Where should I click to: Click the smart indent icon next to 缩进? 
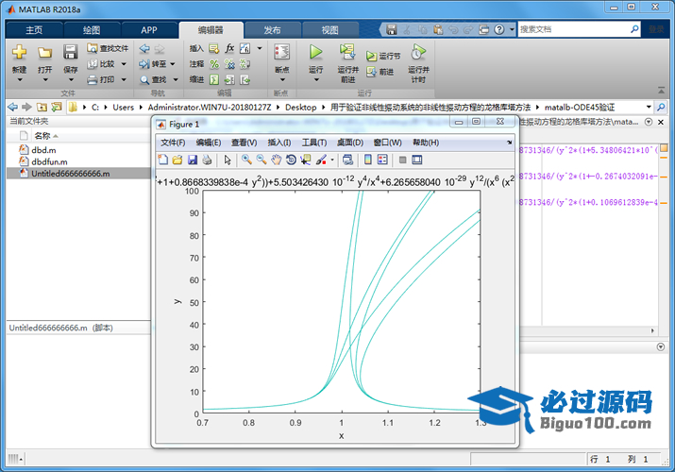[x=214, y=79]
